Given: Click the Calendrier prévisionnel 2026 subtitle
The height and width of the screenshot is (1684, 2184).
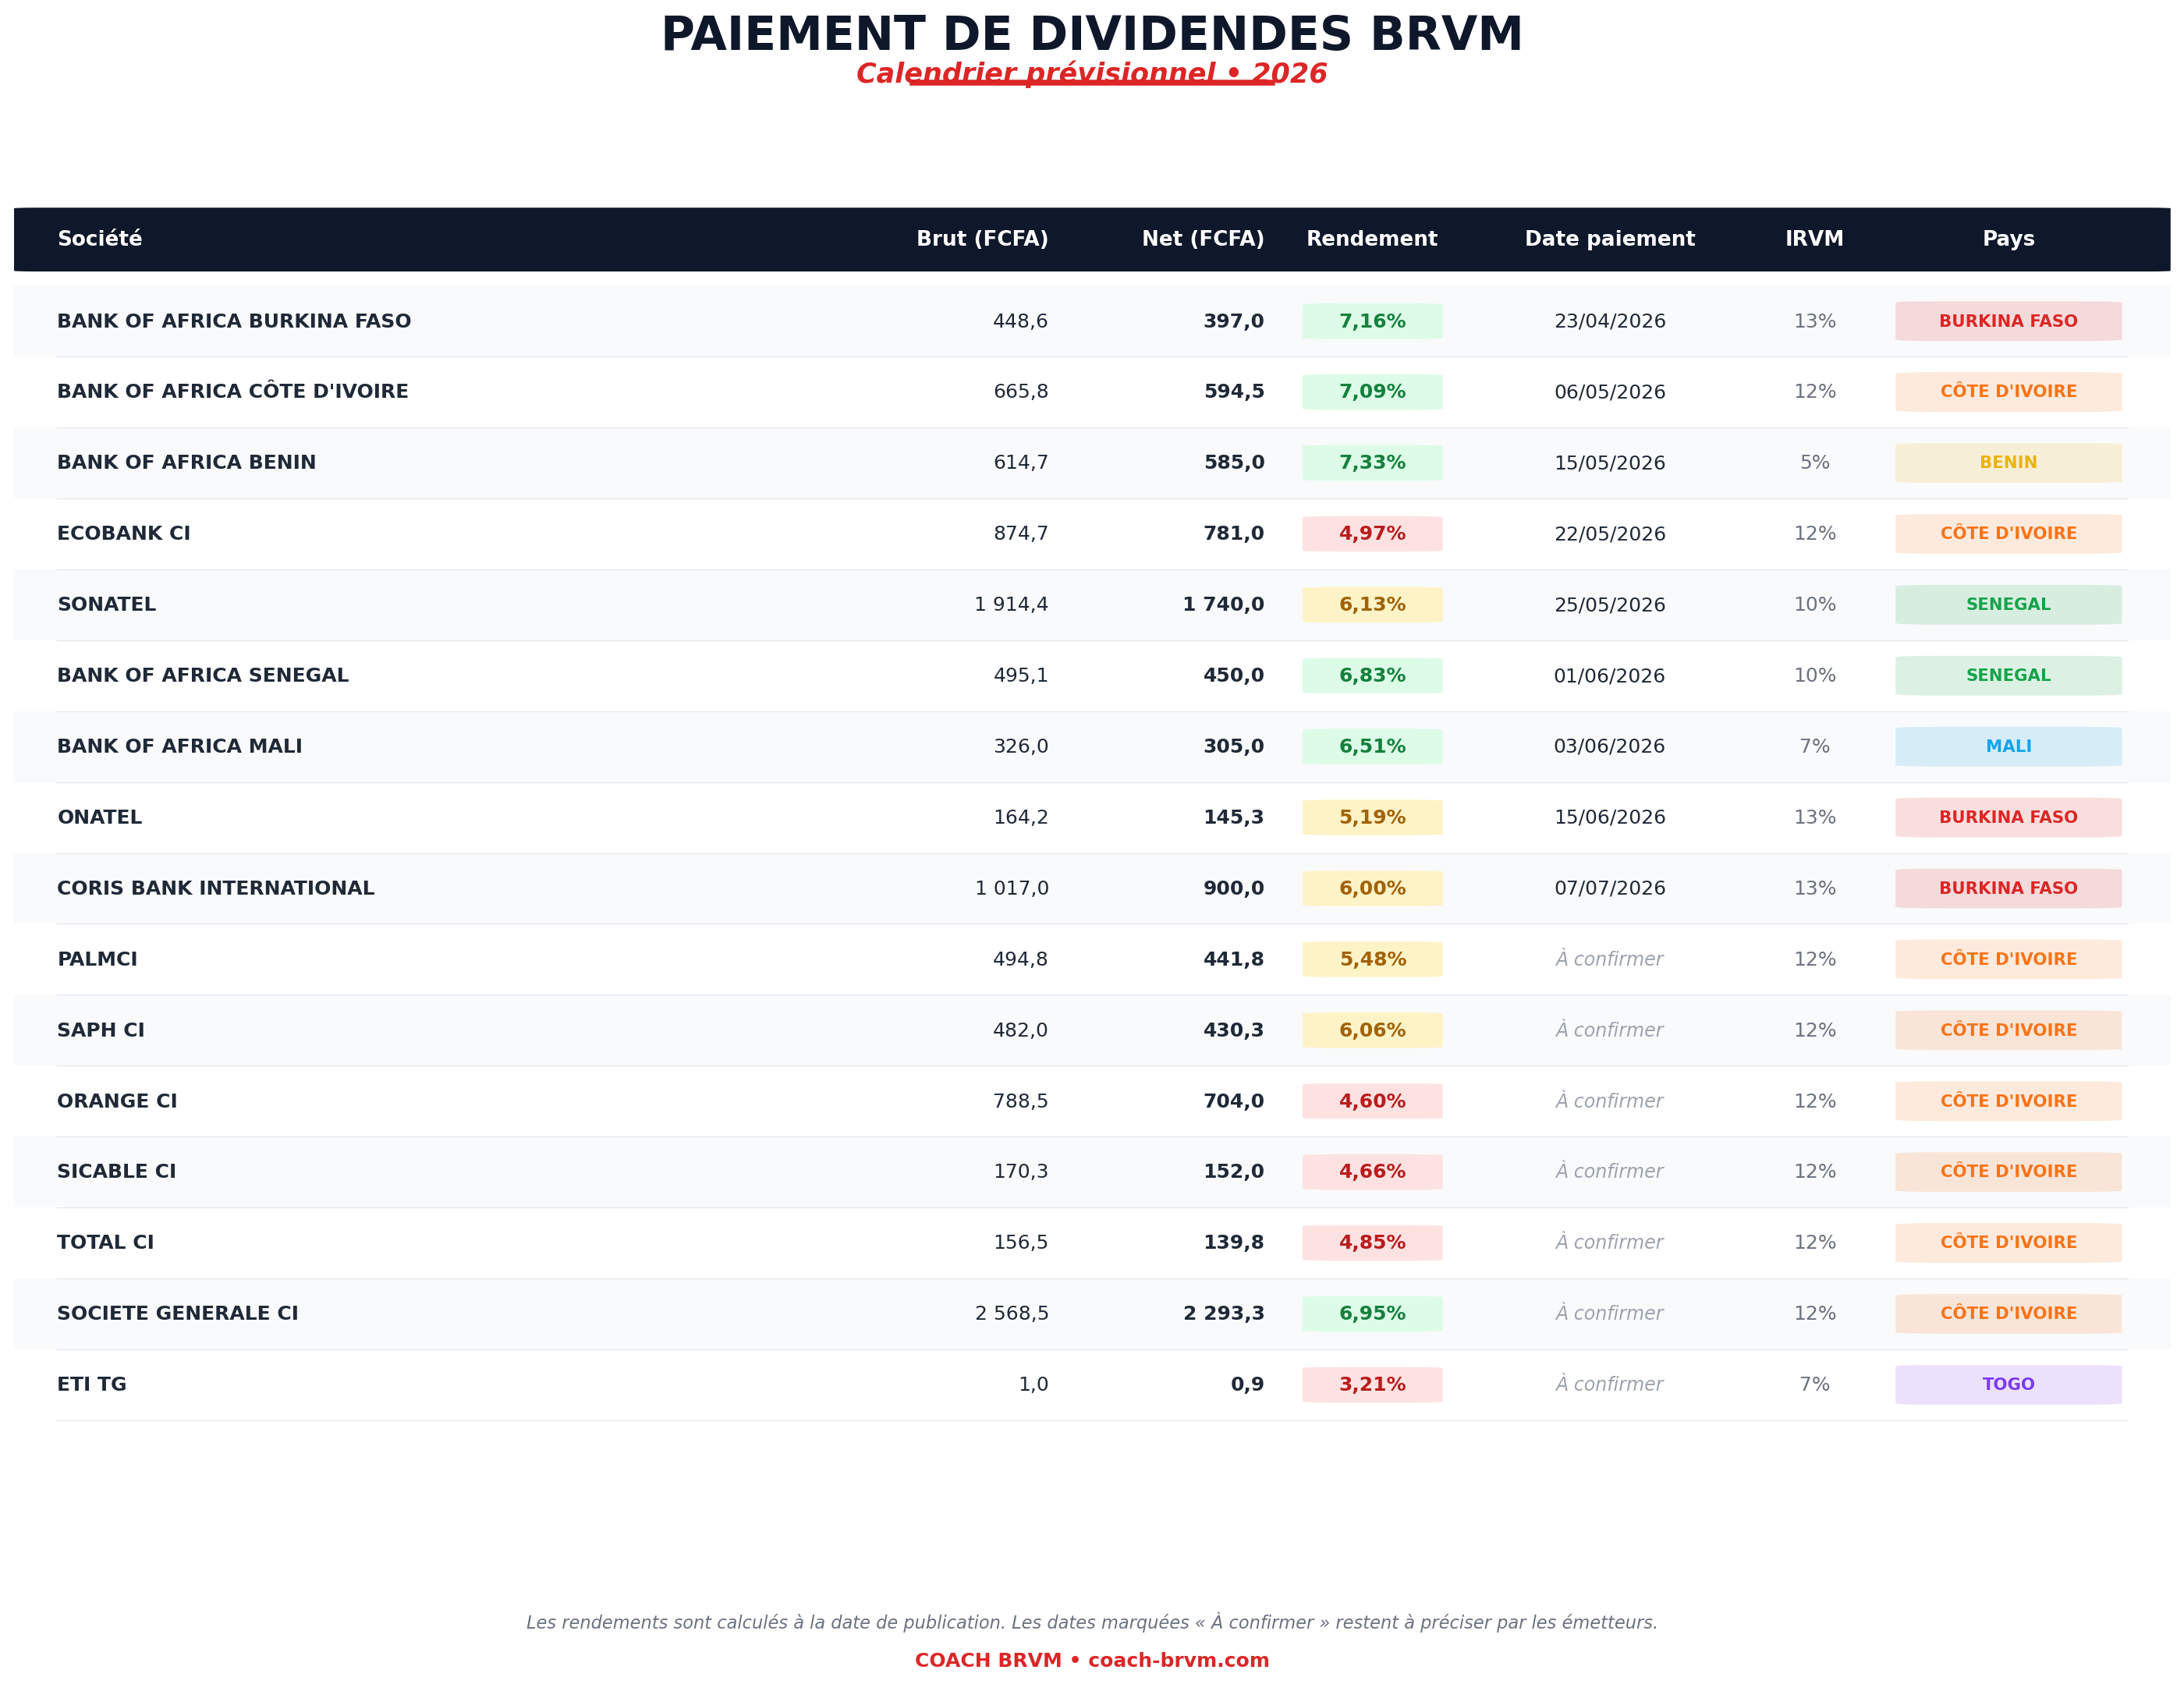Looking at the screenshot, I should 1092,74.
